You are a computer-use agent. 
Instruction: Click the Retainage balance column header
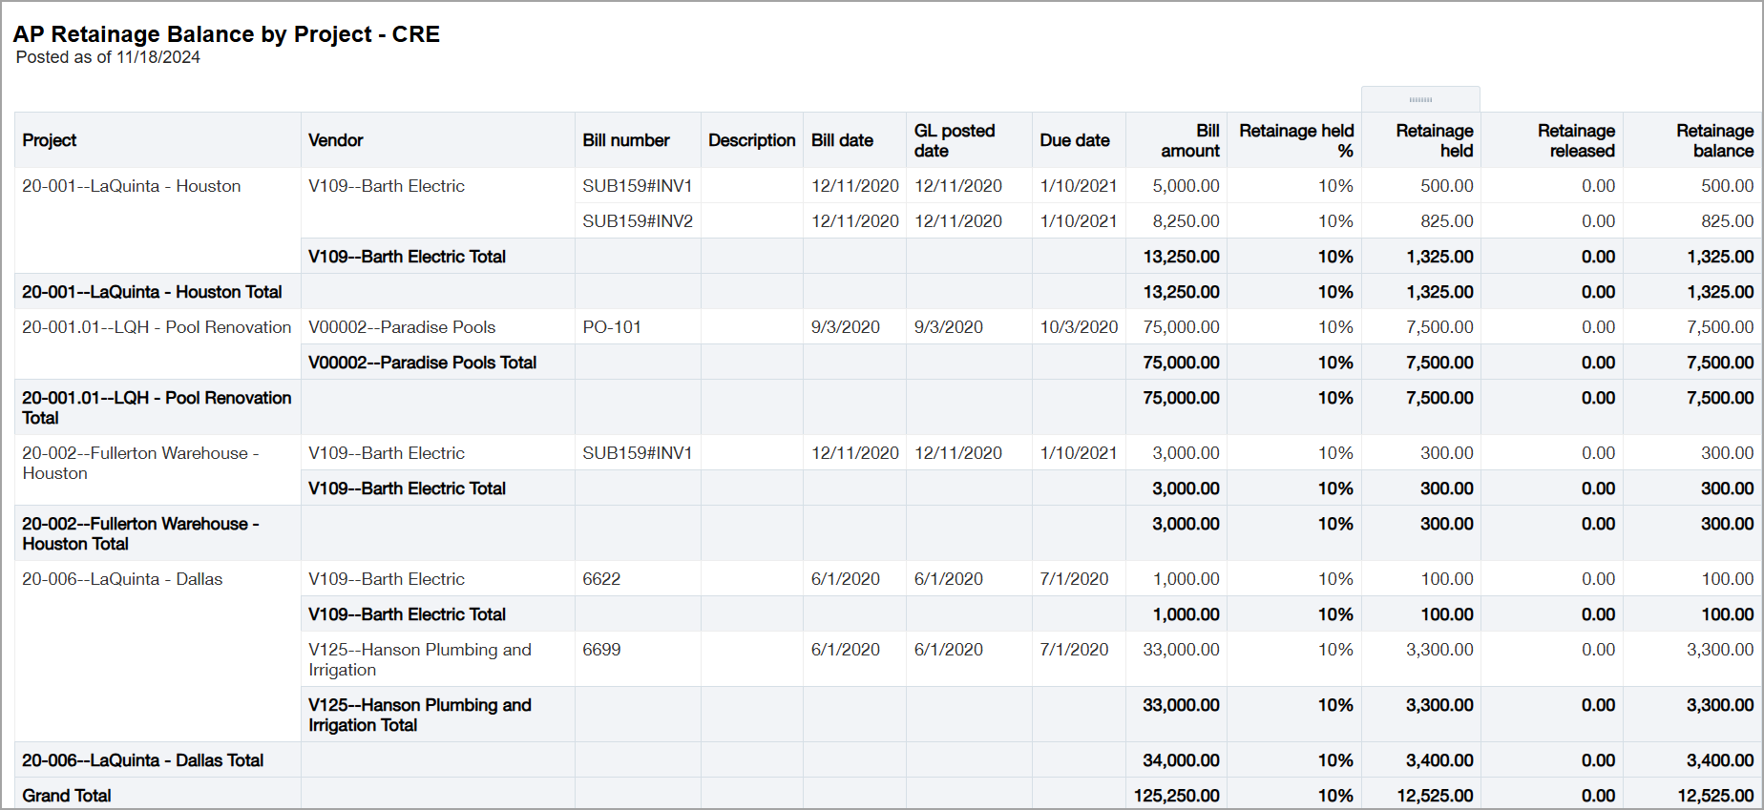pos(1713,140)
